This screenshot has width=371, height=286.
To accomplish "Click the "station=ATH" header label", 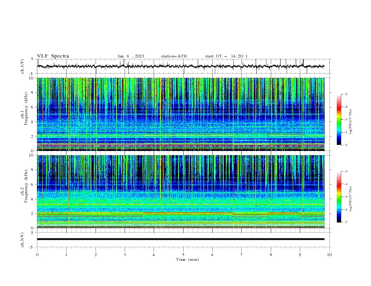I will pos(174,56).
